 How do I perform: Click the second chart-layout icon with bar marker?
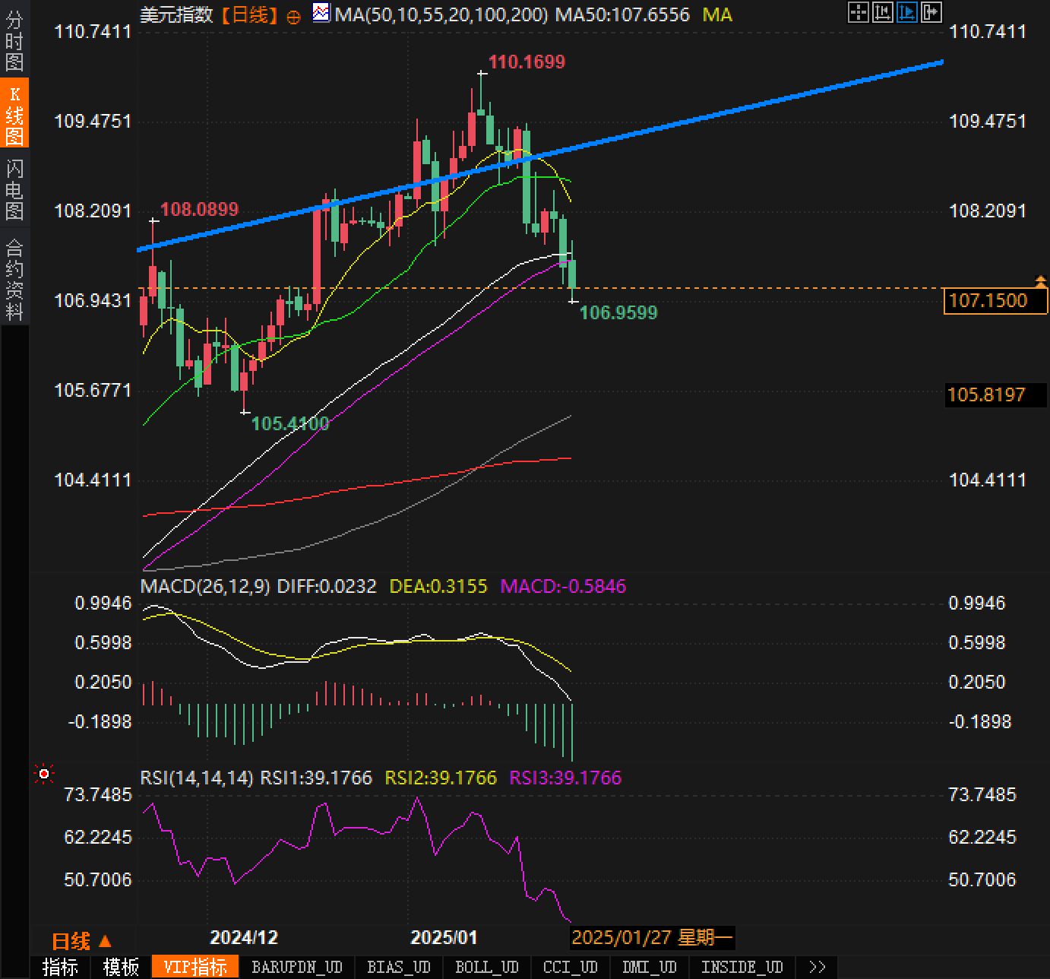click(882, 12)
